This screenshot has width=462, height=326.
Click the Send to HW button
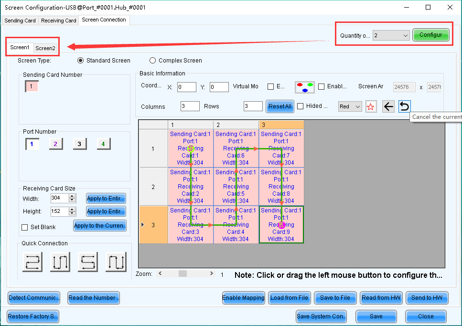427,298
